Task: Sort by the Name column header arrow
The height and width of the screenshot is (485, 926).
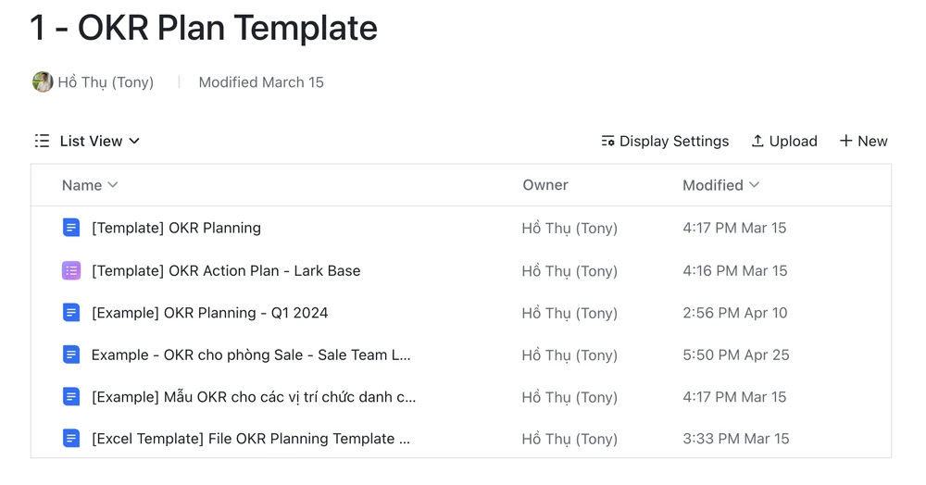Action: pyautogui.click(x=113, y=185)
